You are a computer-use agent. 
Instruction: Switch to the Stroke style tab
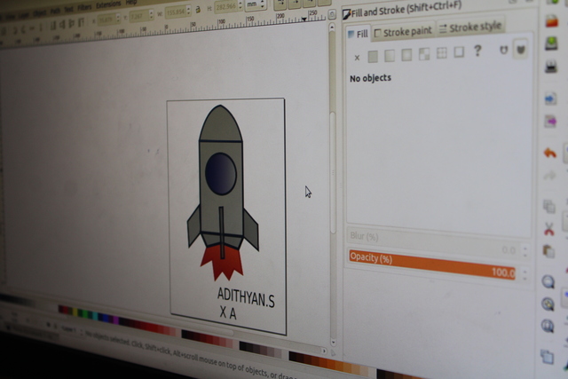(470, 28)
